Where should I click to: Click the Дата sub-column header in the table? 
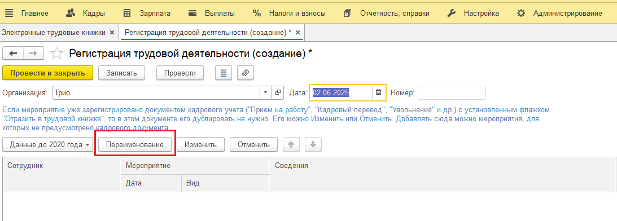coord(151,183)
